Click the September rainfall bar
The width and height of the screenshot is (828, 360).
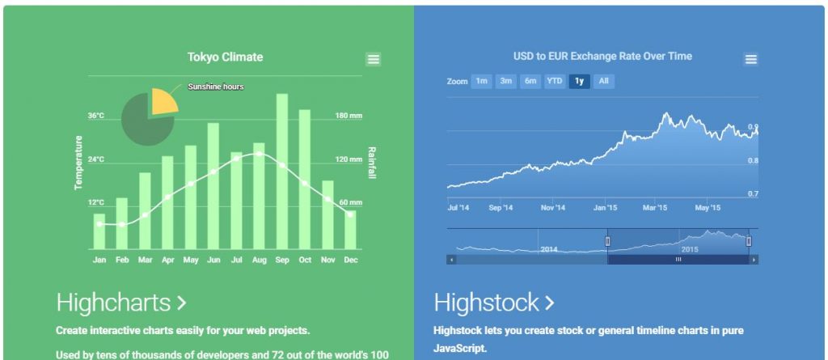coord(282,172)
